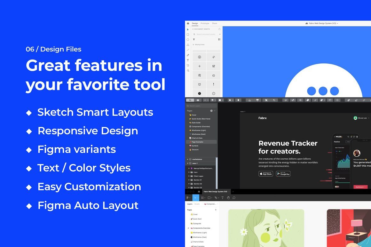The height and width of the screenshot is (247, 371).
Task: Expand the marketplace artboard in Sketch layers
Action: pos(187,159)
